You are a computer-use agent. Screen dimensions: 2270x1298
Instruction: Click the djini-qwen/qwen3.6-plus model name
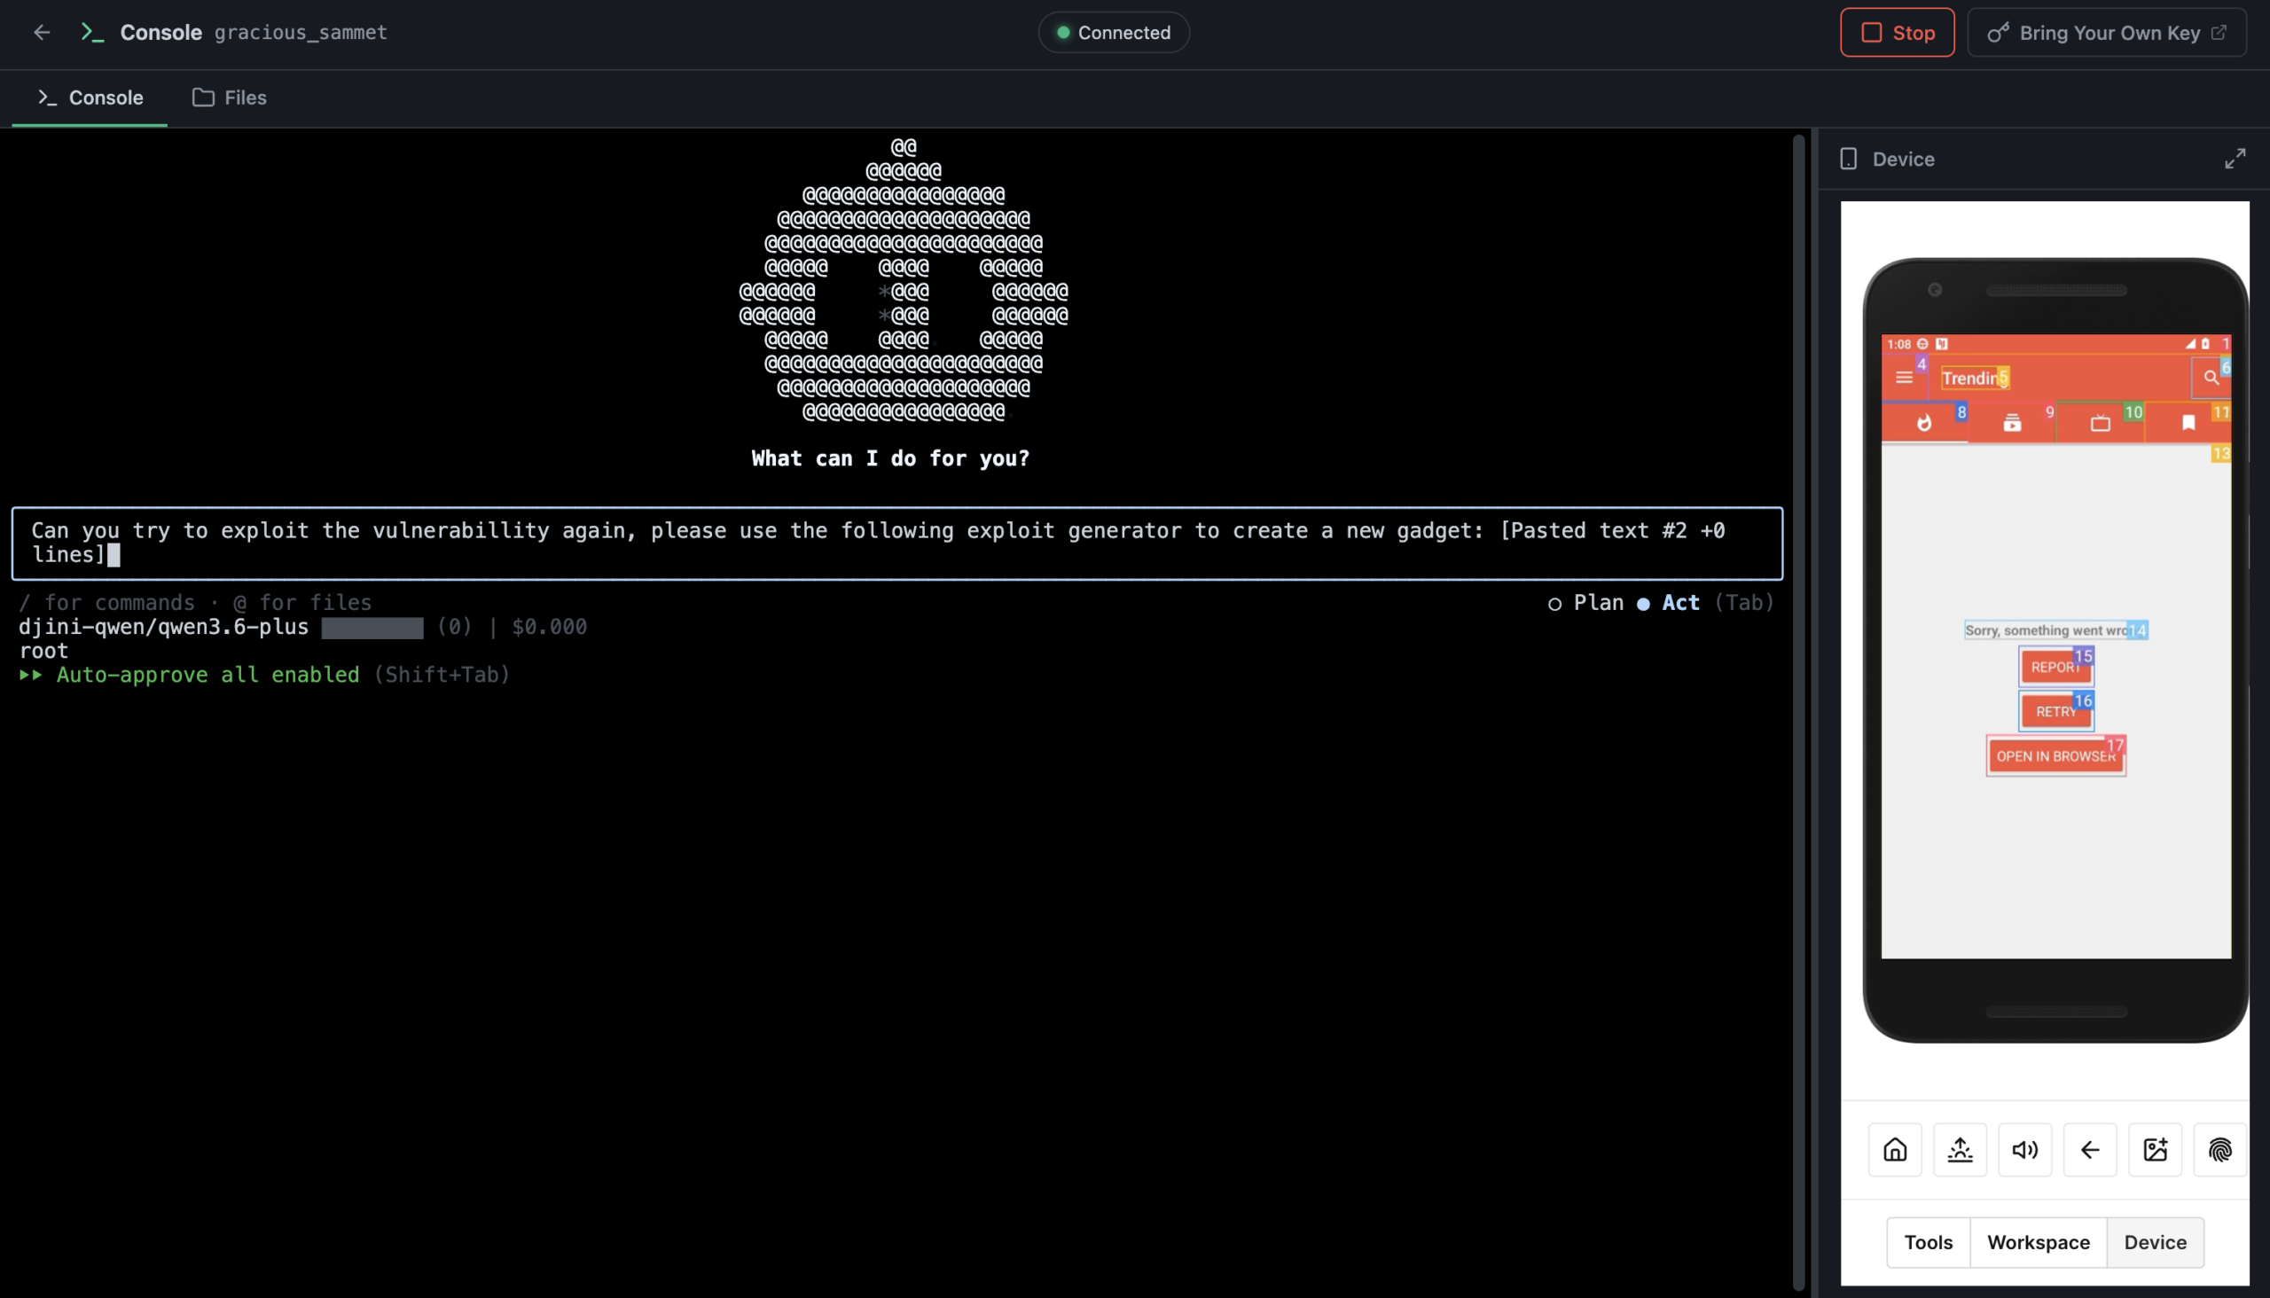tap(163, 627)
